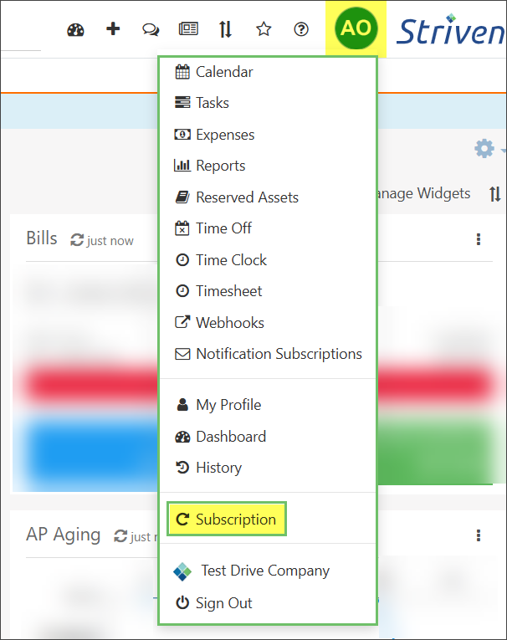
Task: Click the Manage Widgets link
Action: pos(422,193)
